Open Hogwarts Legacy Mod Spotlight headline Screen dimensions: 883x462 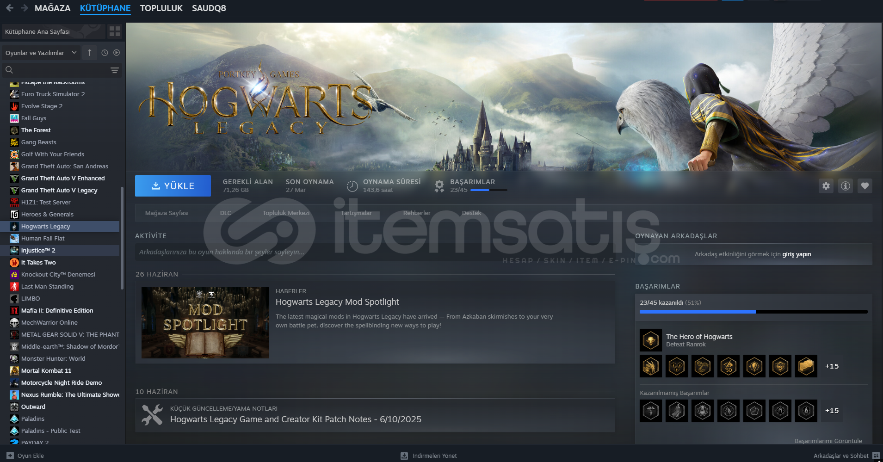click(x=337, y=302)
